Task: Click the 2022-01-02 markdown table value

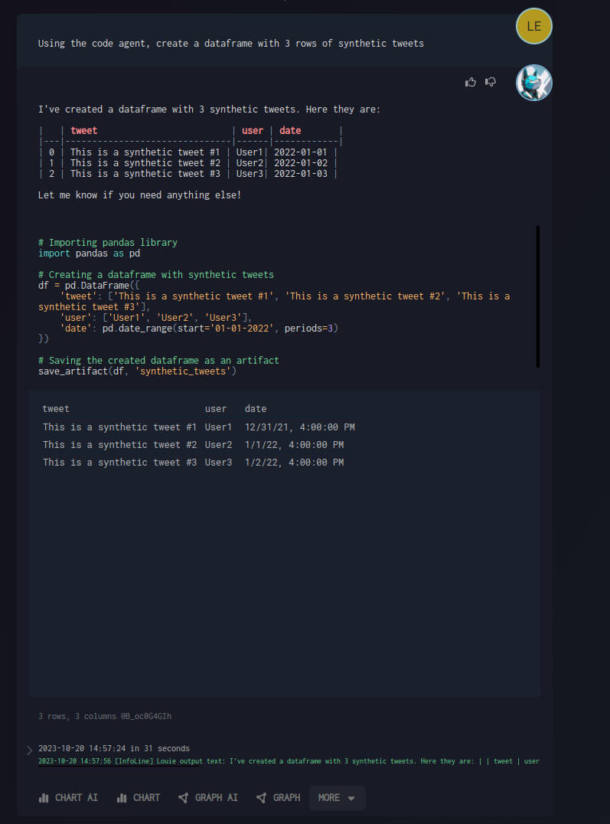Action: [x=301, y=163]
